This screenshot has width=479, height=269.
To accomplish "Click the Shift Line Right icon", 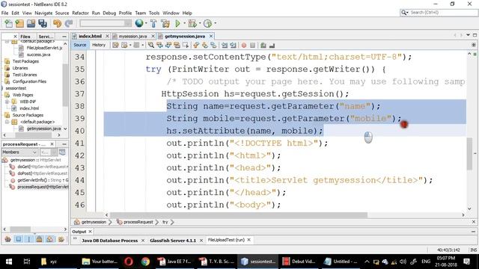I will [233, 45].
